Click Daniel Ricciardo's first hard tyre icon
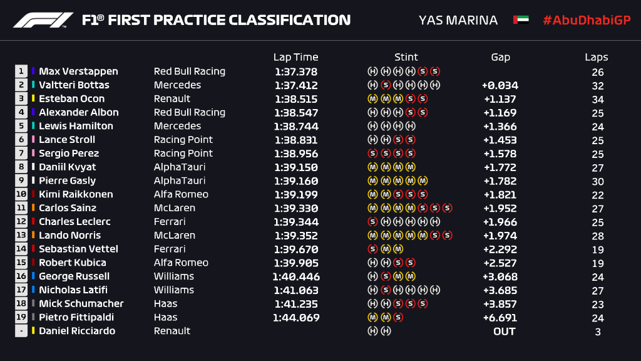The height and width of the screenshot is (361, 641). [372, 332]
